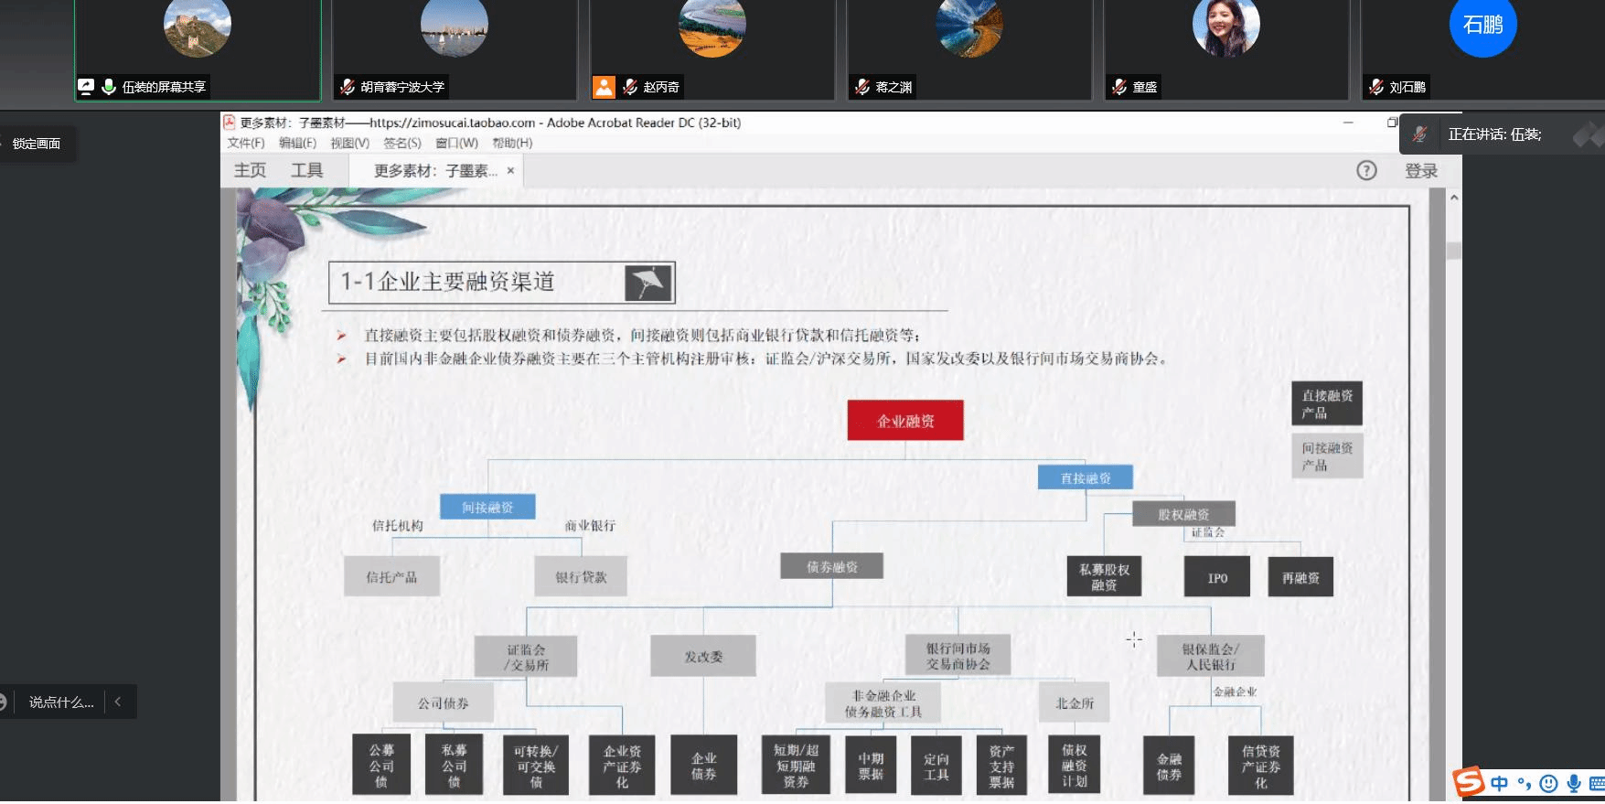Image resolution: width=1605 pixels, height=804 pixels.
Task: Click the Sogou voice input microphone
Action: [x=1574, y=784]
